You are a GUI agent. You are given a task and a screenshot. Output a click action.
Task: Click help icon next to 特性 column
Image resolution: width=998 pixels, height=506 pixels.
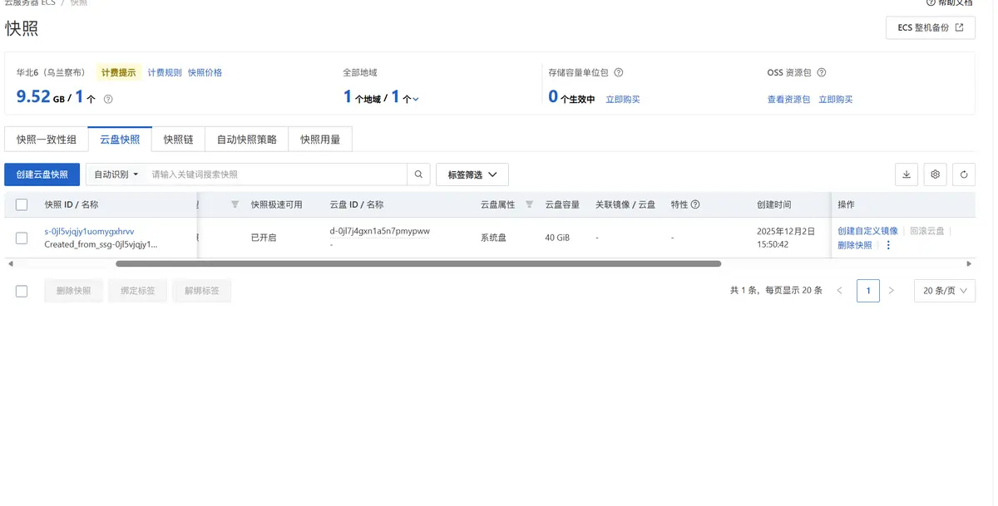pos(695,204)
